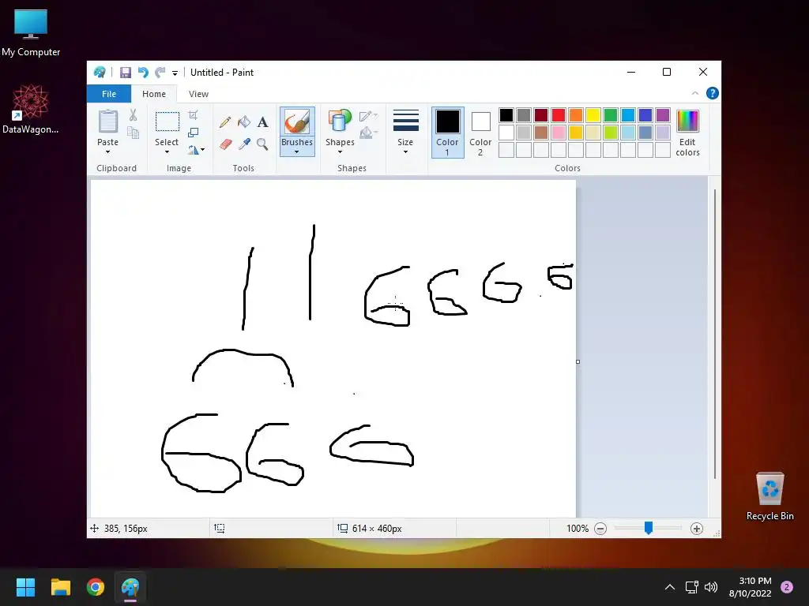Click the zoom slider handle
The width and height of the screenshot is (809, 606).
click(x=649, y=528)
